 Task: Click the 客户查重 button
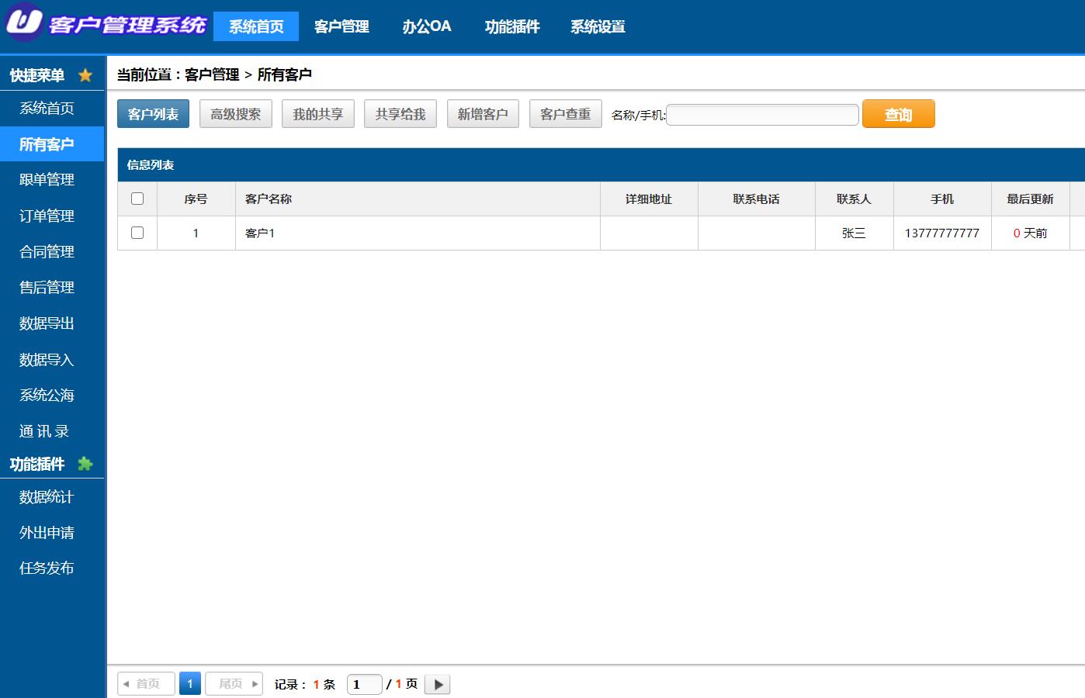565,114
